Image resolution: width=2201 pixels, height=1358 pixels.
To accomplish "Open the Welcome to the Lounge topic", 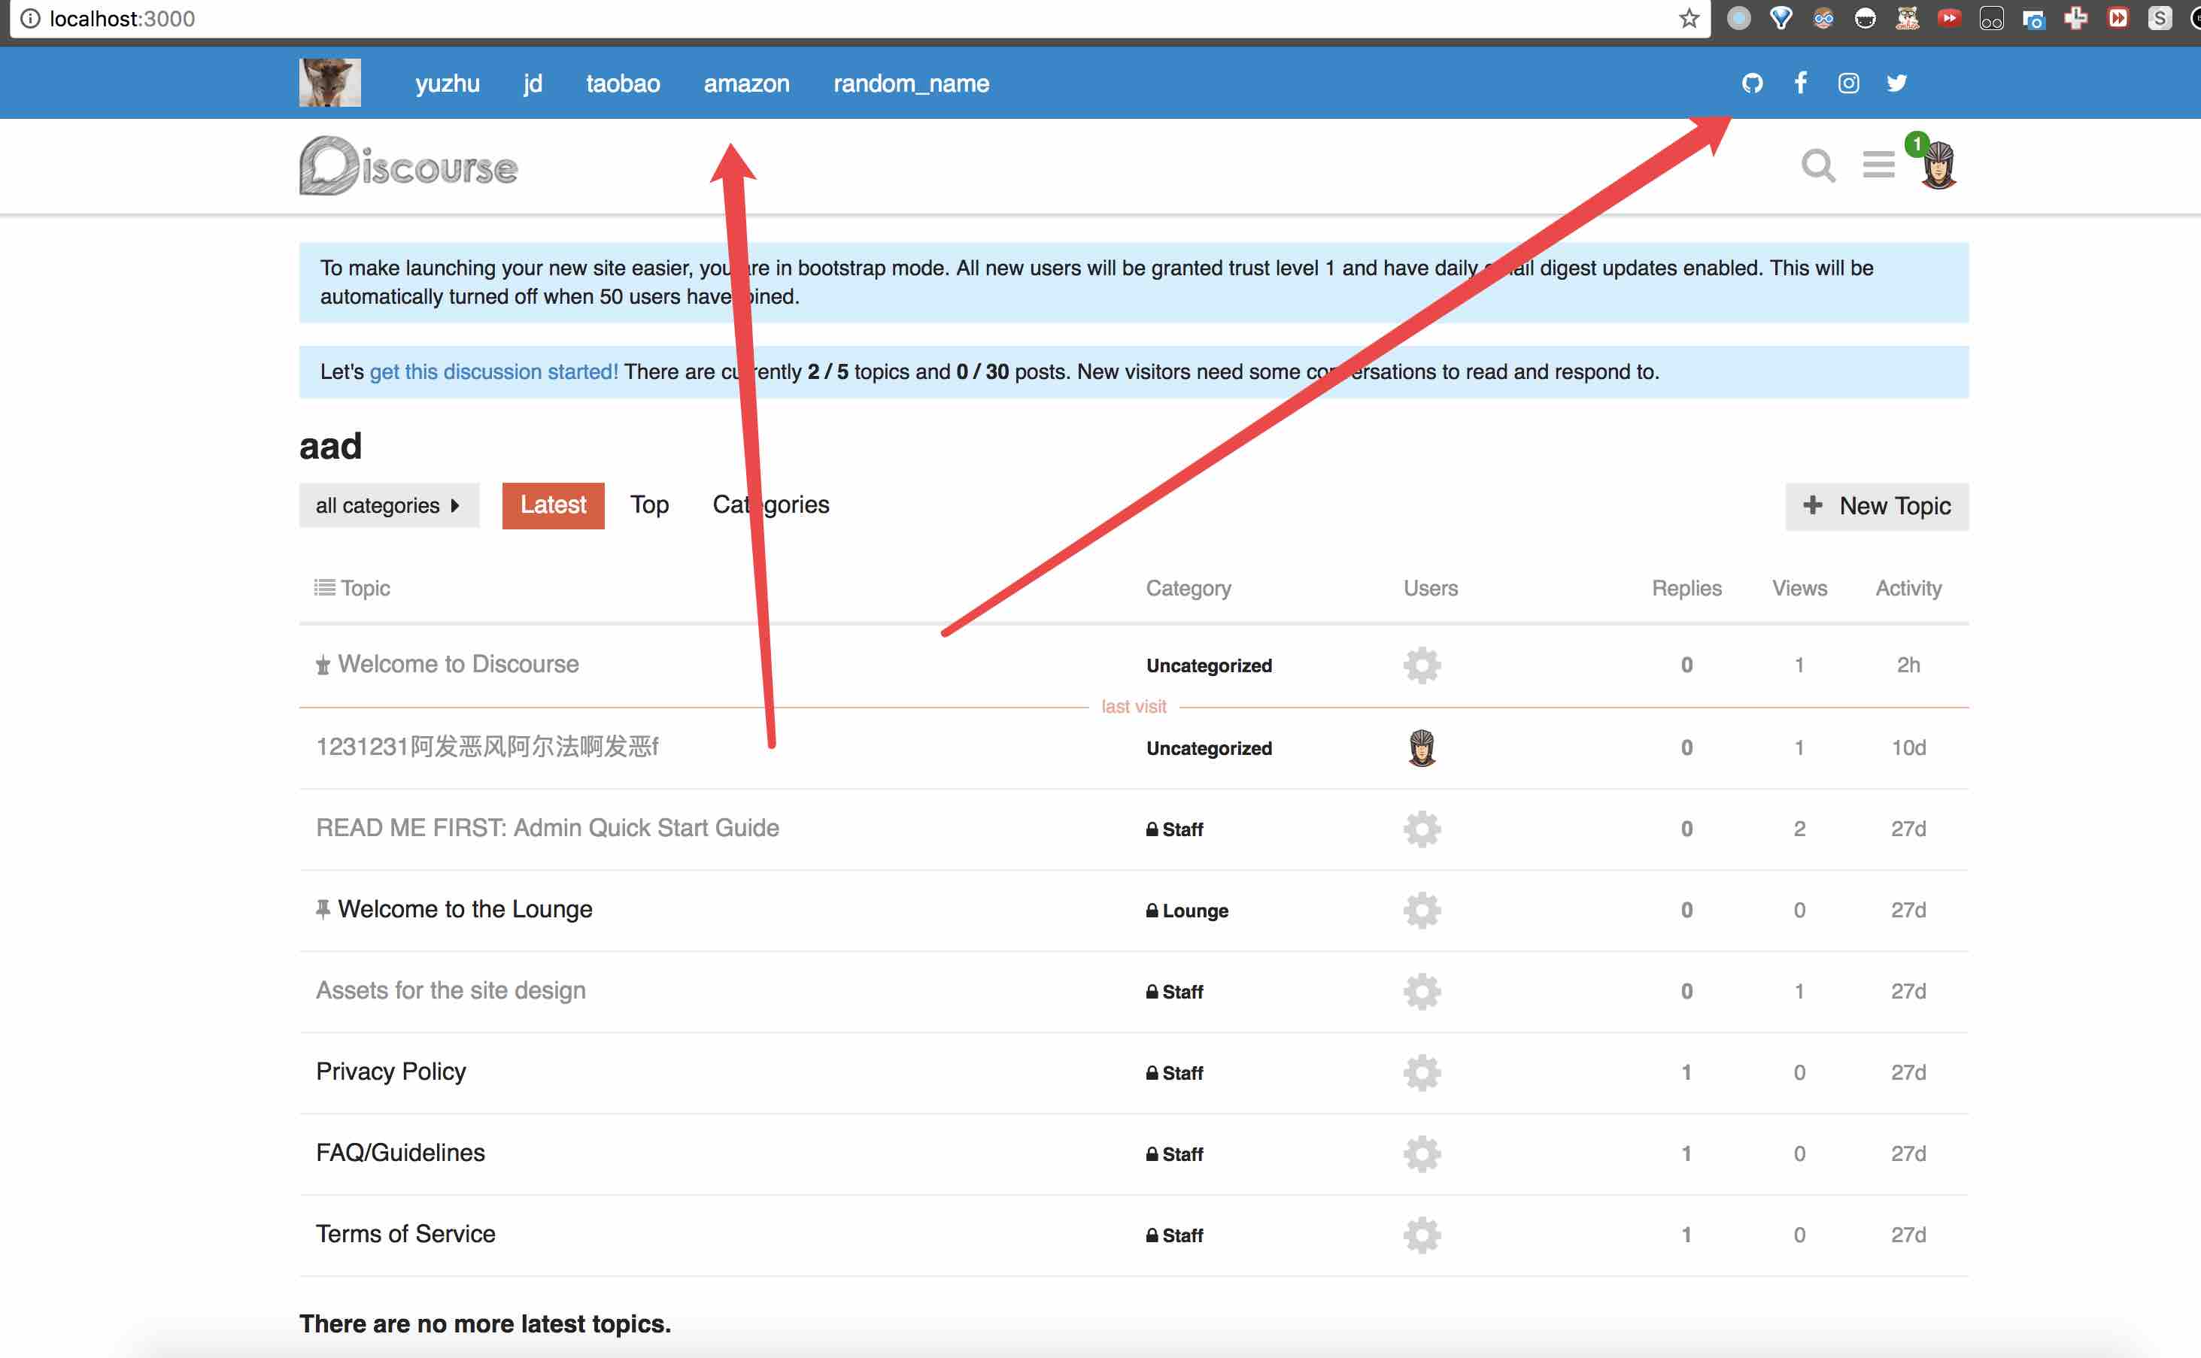I will 464,909.
